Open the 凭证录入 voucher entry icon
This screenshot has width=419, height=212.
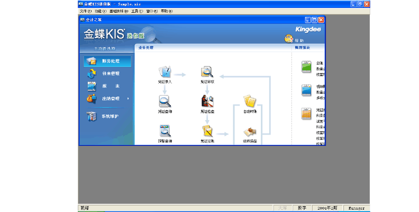pos(165,72)
